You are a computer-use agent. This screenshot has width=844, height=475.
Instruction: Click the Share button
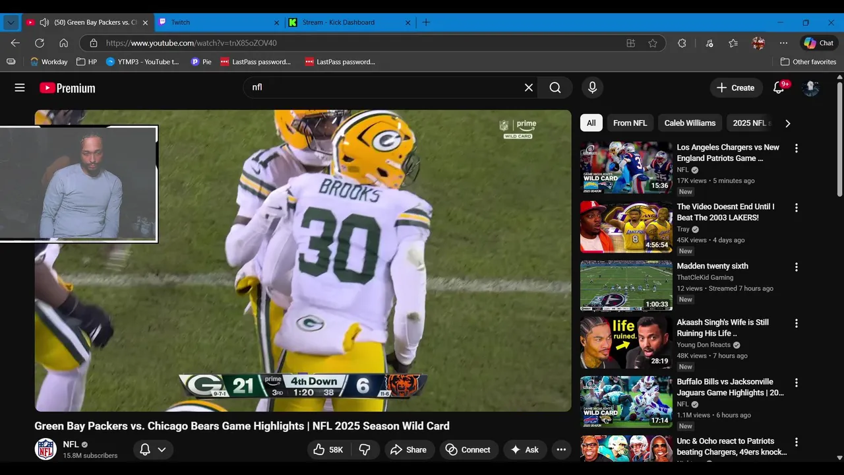click(409, 450)
